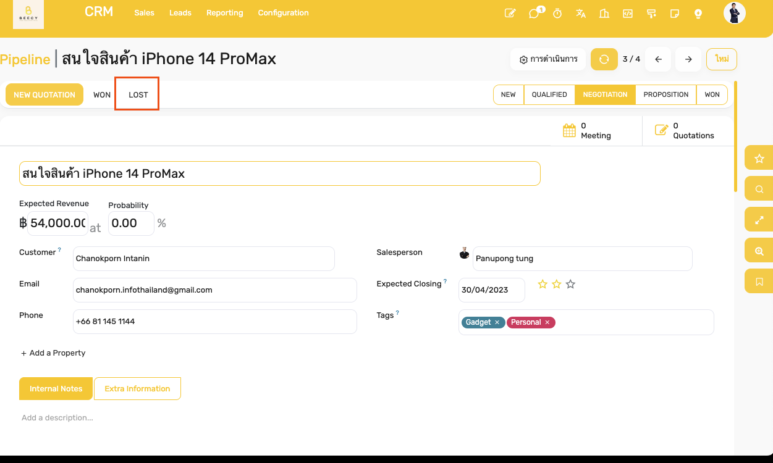This screenshot has width=773, height=463.
Task: Switch to the Internal Notes tab
Action: [x=56, y=389]
